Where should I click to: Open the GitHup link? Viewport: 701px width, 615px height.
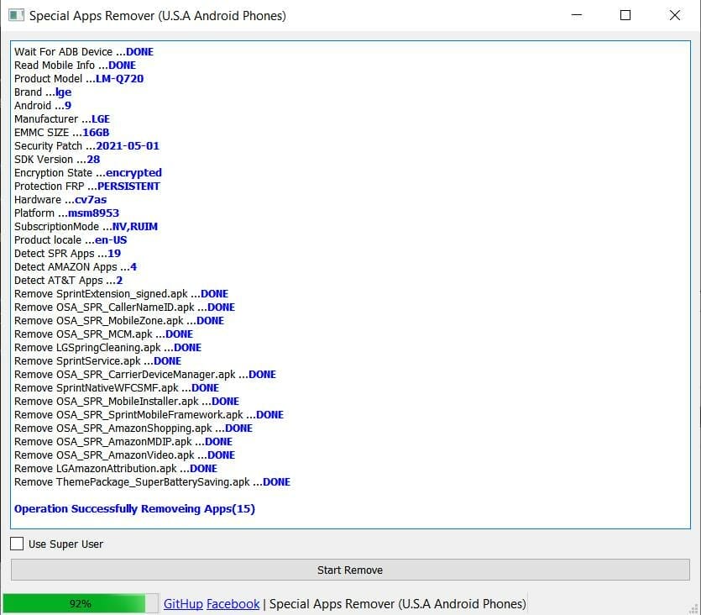182,603
